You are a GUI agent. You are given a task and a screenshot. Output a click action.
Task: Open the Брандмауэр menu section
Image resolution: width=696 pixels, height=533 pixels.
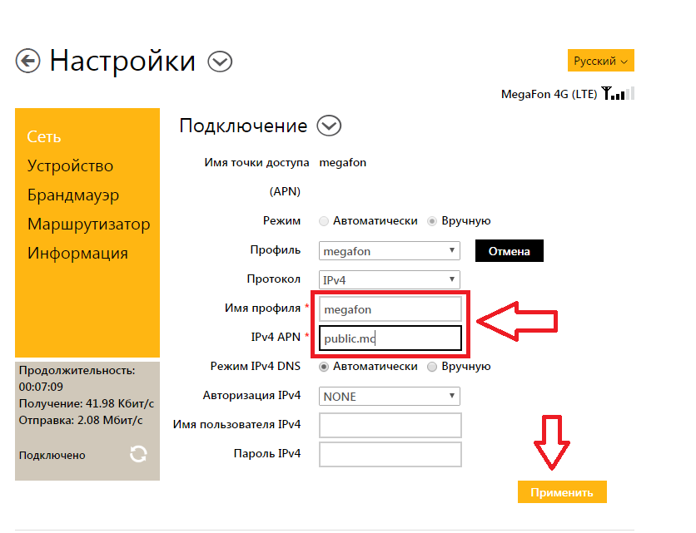click(x=73, y=195)
